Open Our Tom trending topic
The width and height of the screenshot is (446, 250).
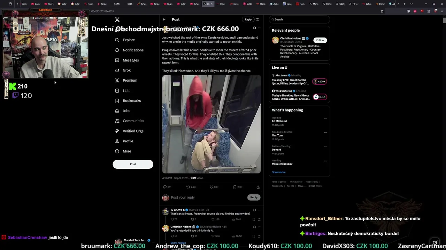(277, 135)
